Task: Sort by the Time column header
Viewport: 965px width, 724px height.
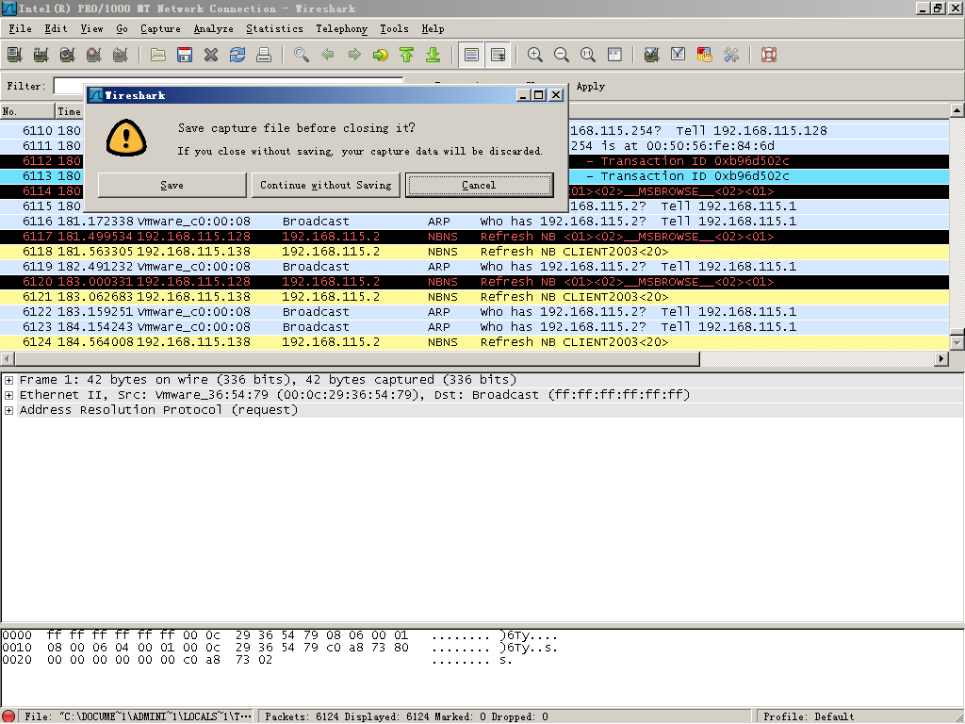Action: pos(69,111)
